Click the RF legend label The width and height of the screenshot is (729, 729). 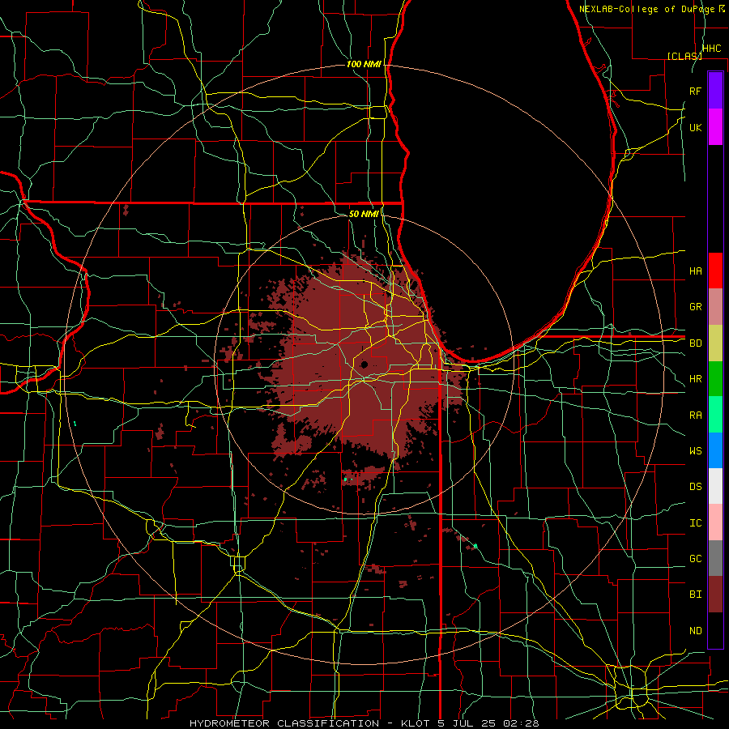(696, 91)
